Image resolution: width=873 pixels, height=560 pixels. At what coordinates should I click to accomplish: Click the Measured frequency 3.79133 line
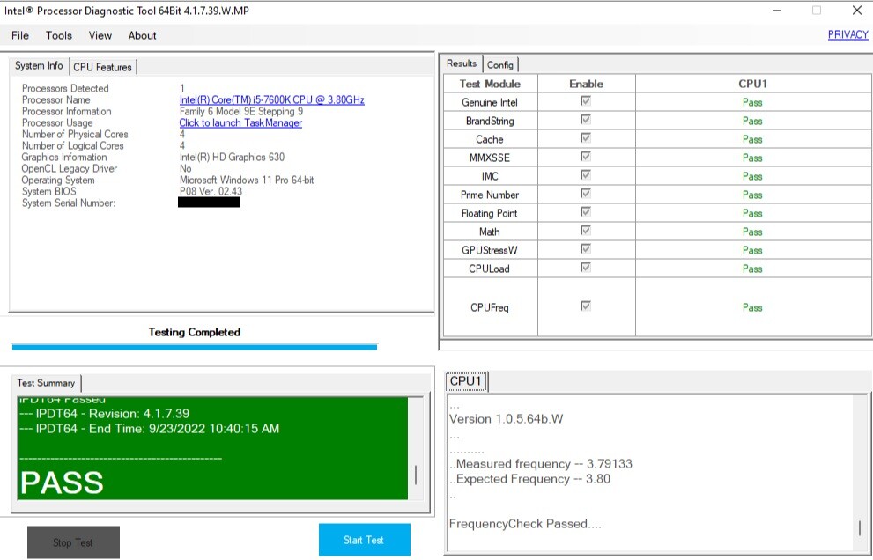[x=541, y=464]
